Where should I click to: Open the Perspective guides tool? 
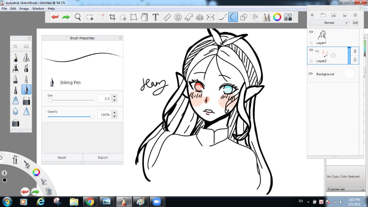pyautogui.click(x=199, y=17)
